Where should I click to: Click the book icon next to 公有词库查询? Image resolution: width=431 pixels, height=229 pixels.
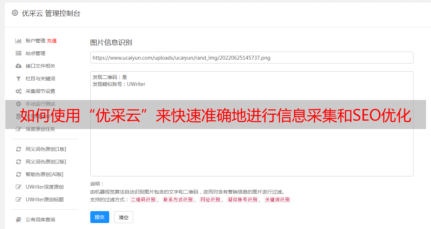(19, 220)
